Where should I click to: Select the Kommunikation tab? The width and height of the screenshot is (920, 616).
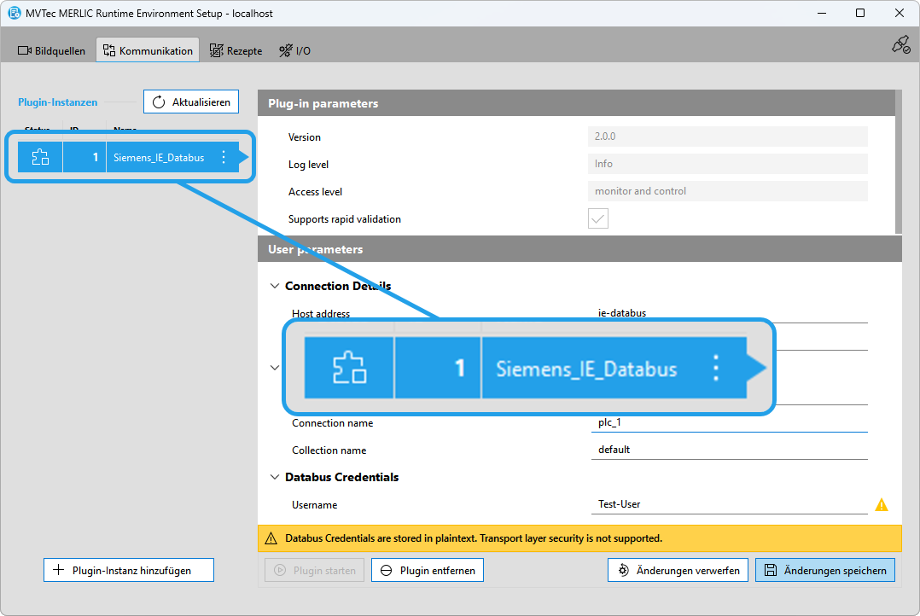pos(148,50)
